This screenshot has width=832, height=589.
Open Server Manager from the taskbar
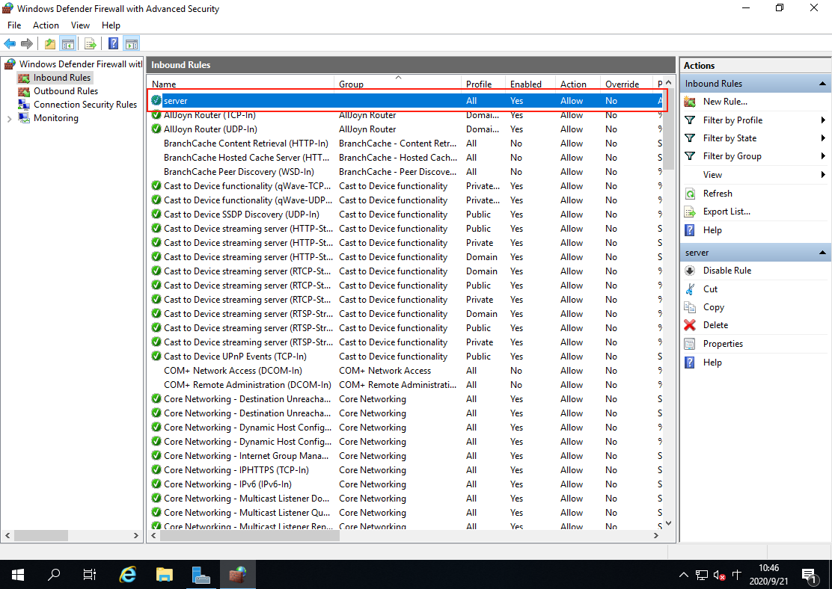pos(201,574)
